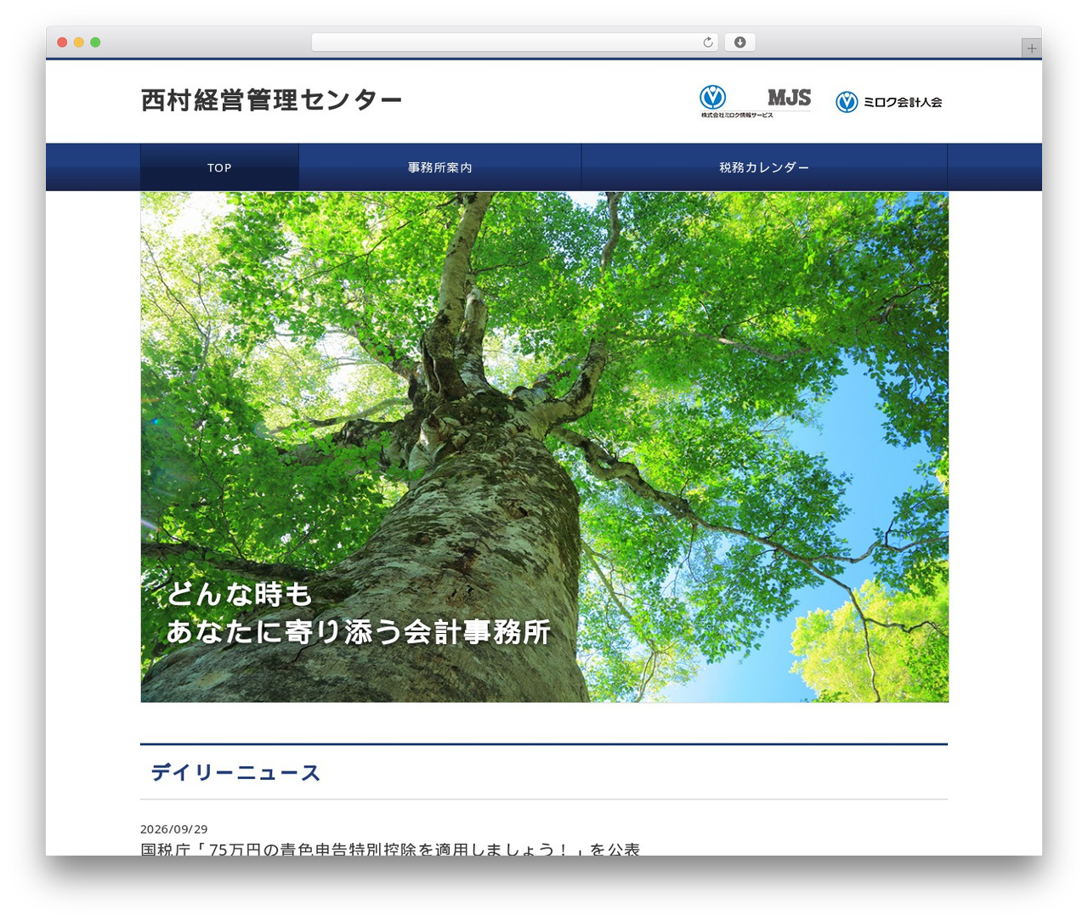Open the TOP menu item

pos(219,167)
